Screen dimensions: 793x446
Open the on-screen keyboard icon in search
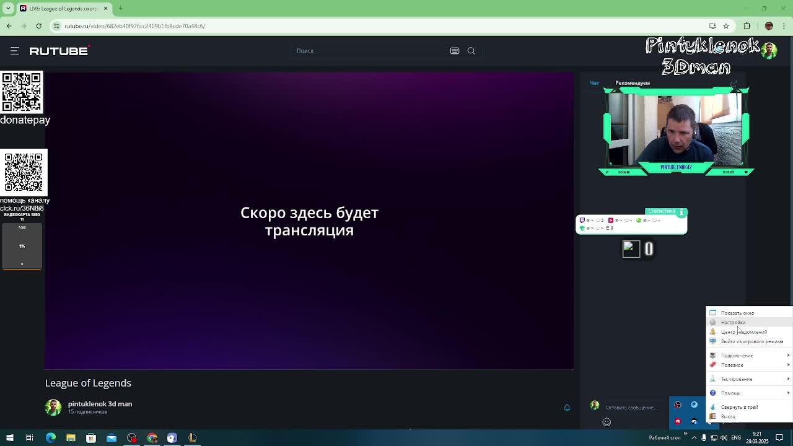click(455, 51)
